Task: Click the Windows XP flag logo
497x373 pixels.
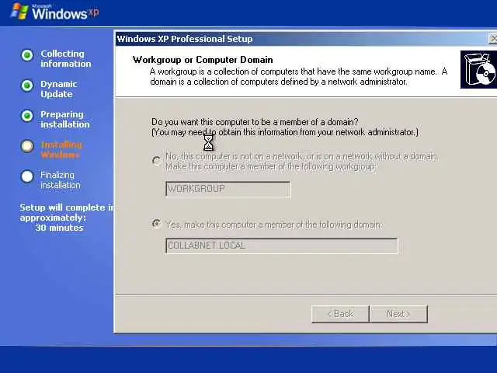Action: [19, 12]
